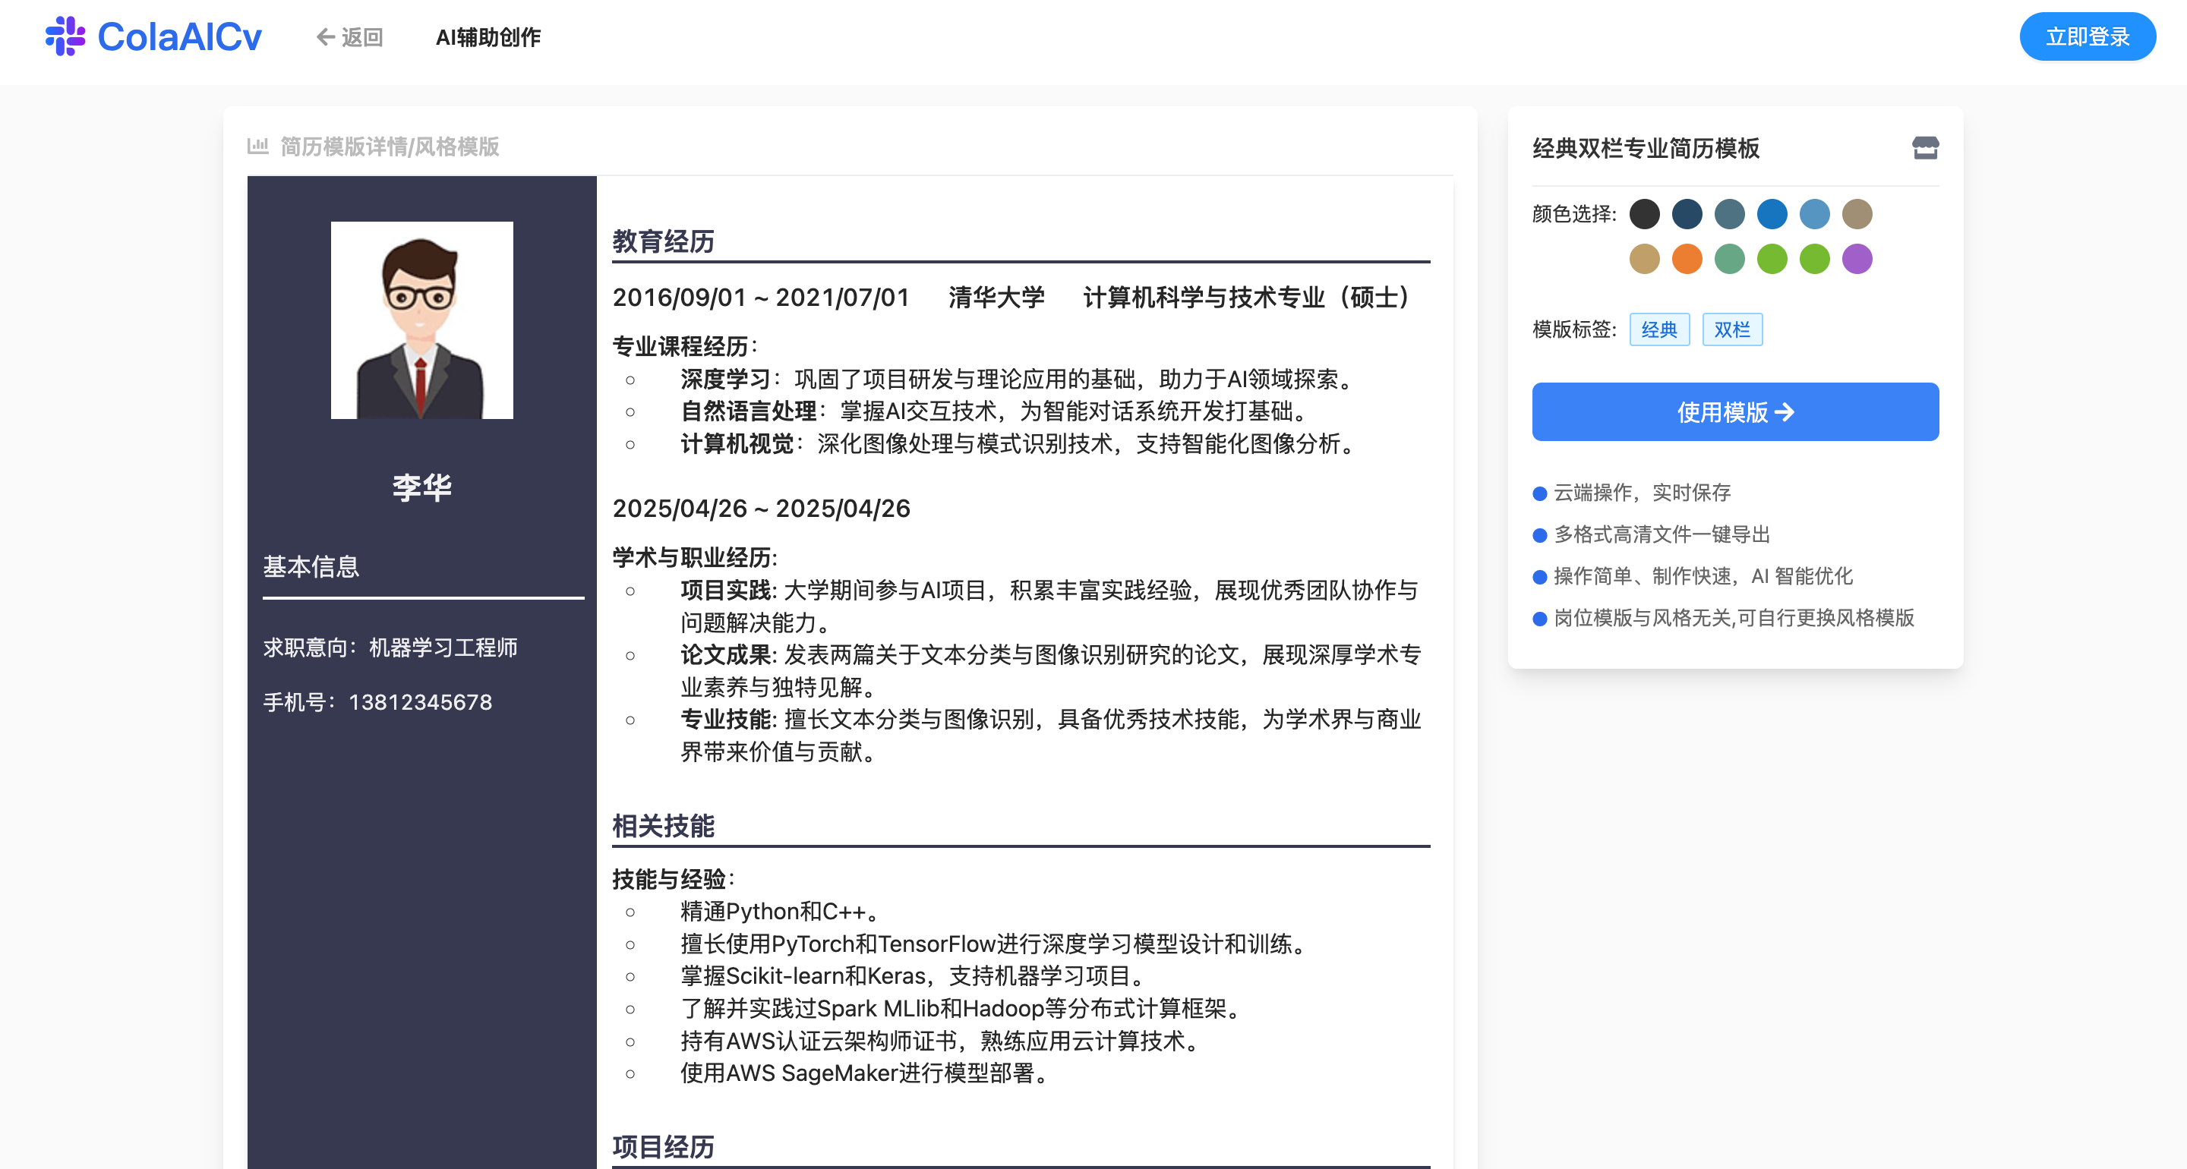2187x1169 pixels.
Task: Select the light blue color swatch
Action: (1813, 214)
